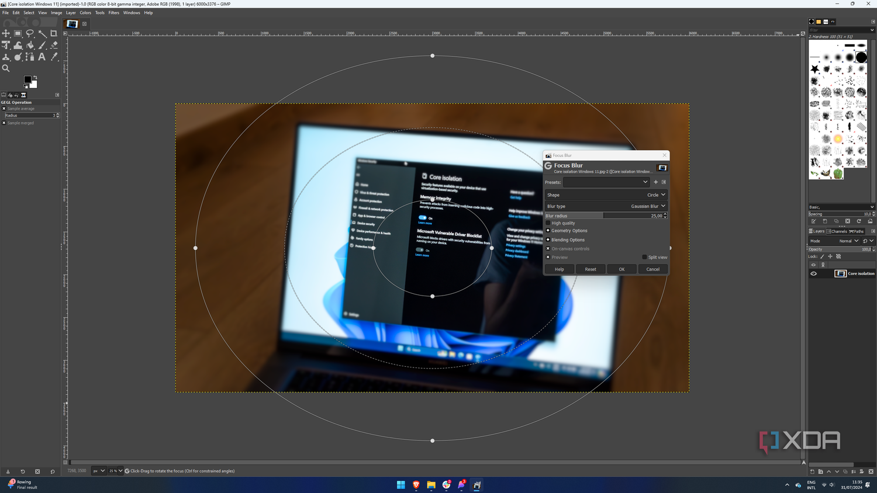Select the Move tool in toolbox
The width and height of the screenshot is (877, 493).
point(6,33)
